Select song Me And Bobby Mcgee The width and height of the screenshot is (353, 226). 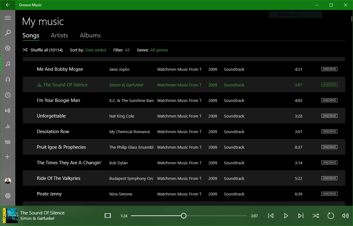[184, 69]
